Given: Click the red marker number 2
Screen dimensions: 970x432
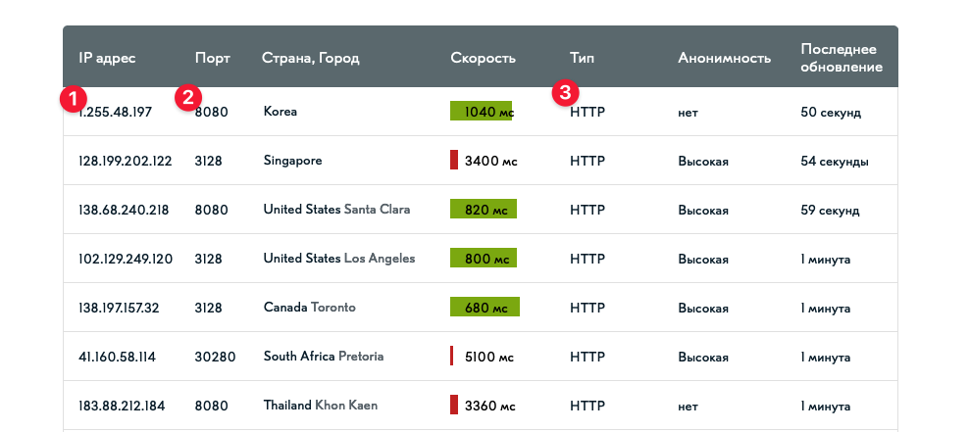Looking at the screenshot, I should pos(188,98).
